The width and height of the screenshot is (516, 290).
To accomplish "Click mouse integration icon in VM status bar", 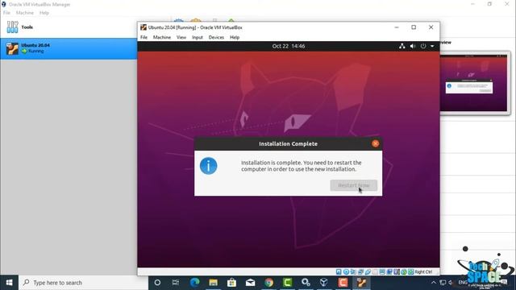I will click(x=404, y=272).
